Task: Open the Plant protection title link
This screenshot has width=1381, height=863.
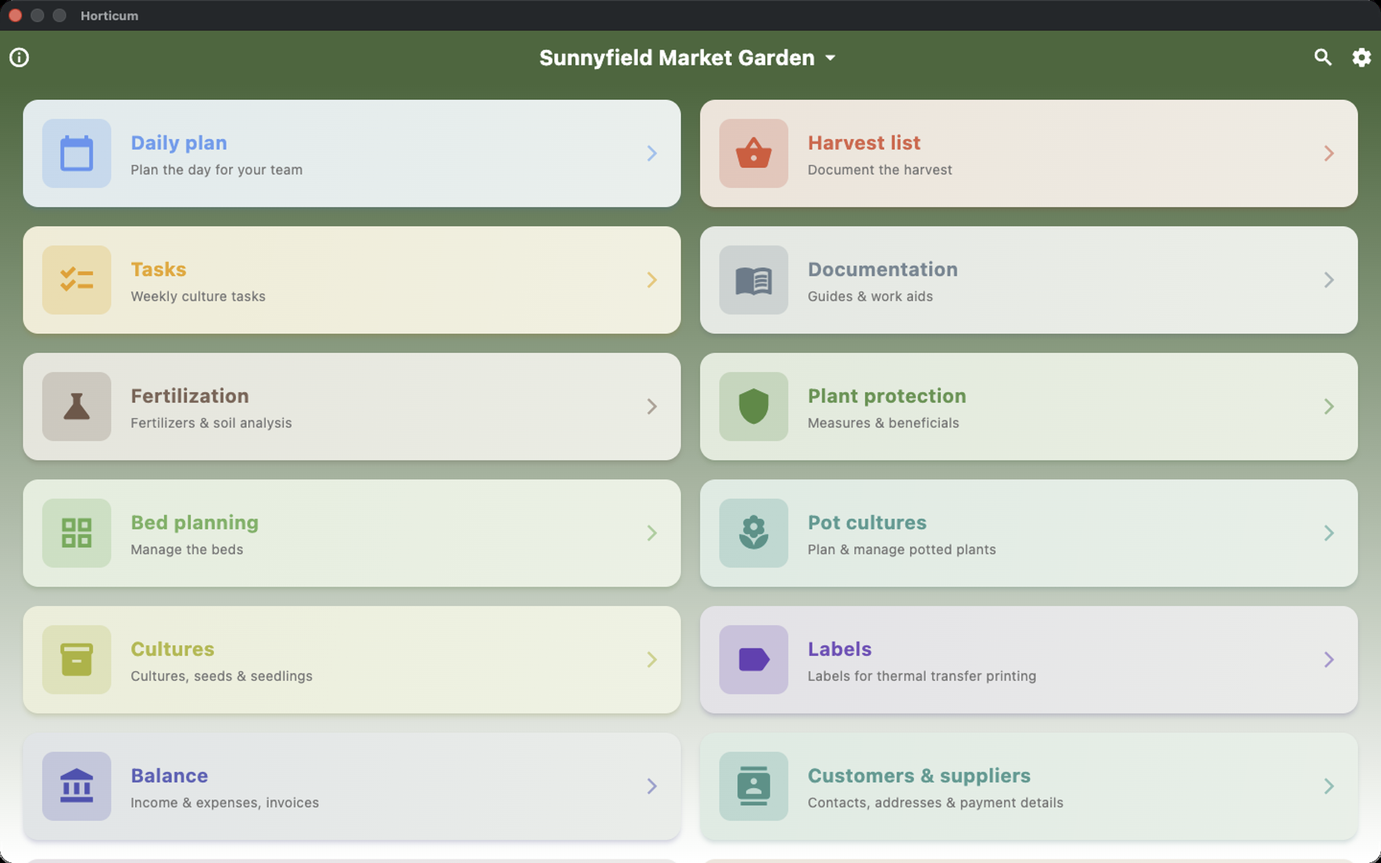Action: [x=887, y=396]
